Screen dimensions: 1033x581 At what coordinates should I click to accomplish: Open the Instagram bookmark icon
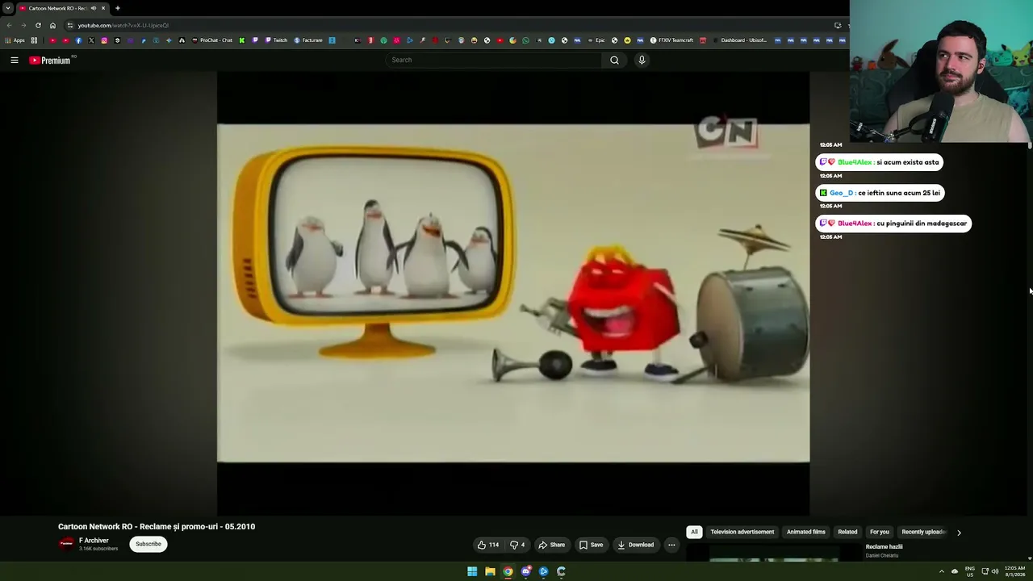(x=104, y=40)
